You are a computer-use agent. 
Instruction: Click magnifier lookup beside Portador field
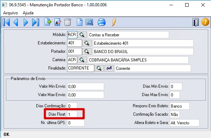tap(87, 52)
